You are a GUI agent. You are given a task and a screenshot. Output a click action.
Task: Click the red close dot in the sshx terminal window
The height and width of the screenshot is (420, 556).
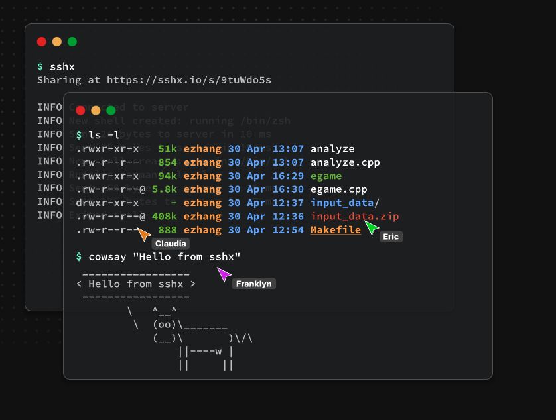point(42,42)
